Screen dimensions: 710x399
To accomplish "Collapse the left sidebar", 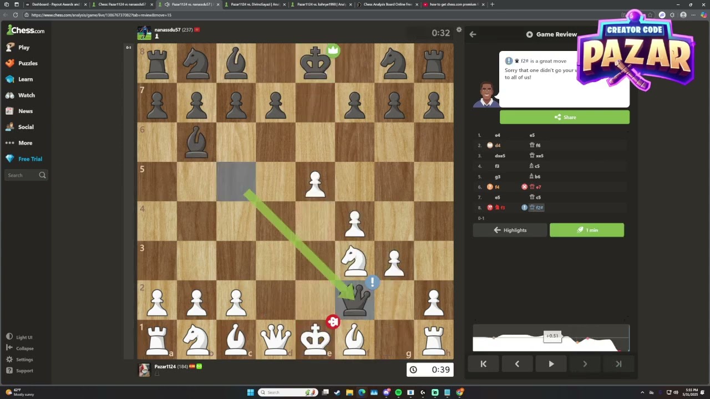I will click(x=20, y=348).
